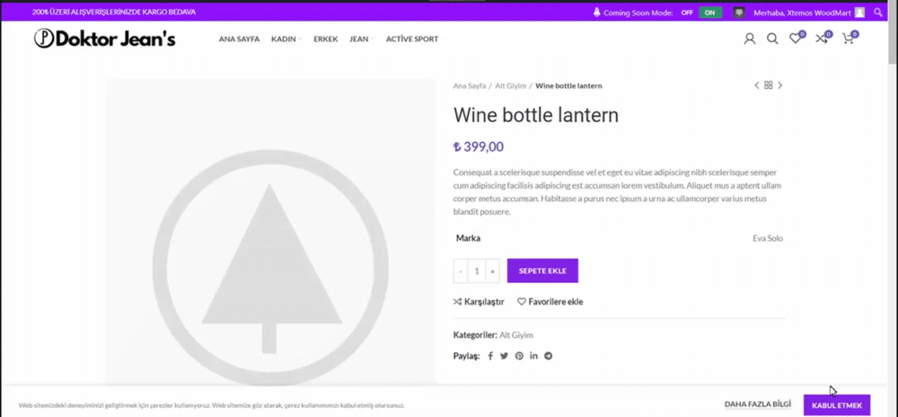
Task: Expand the JEAN menu dropdown
Action: (x=361, y=39)
